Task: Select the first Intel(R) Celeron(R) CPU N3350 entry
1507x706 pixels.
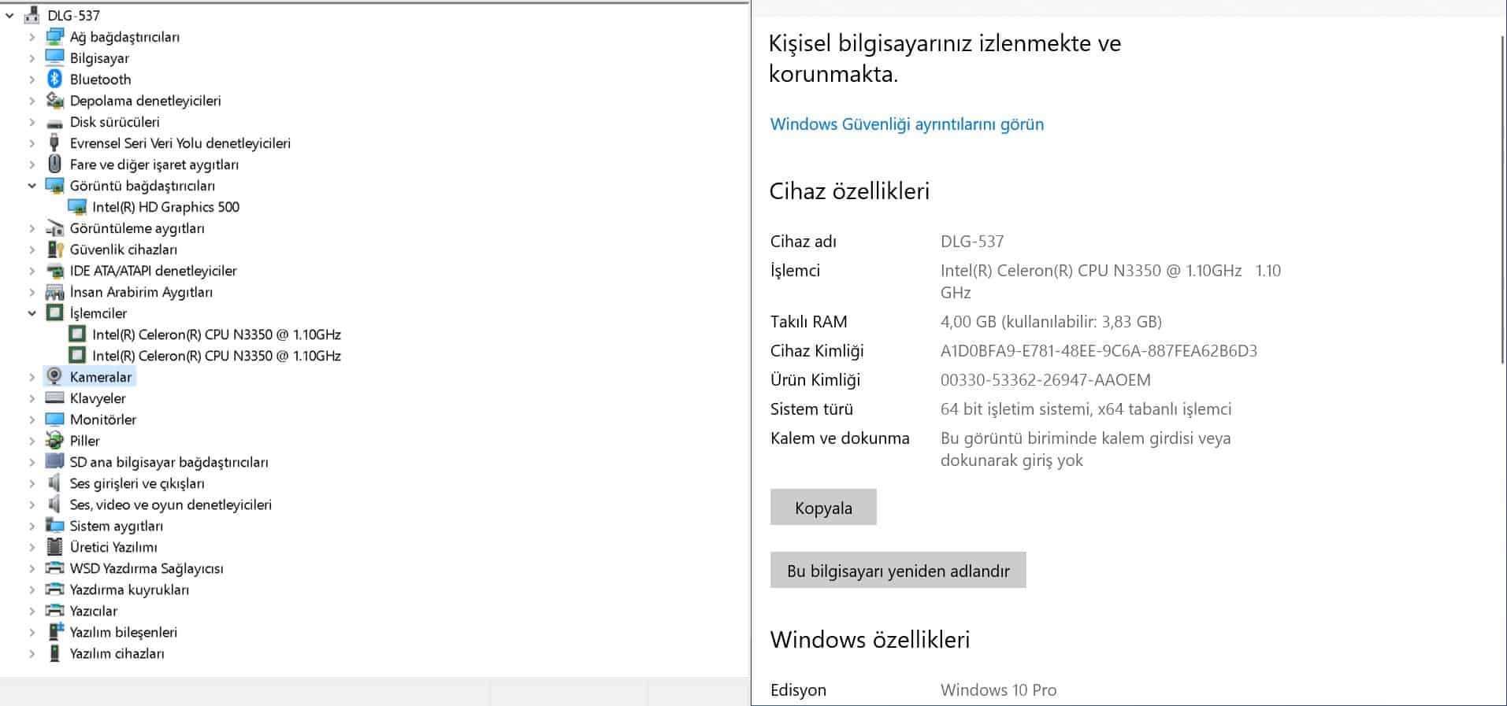Action: (216, 334)
